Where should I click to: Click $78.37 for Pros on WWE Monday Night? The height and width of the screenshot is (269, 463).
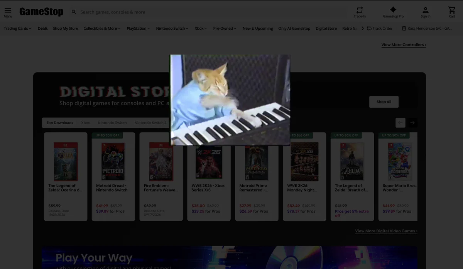pyautogui.click(x=301, y=211)
